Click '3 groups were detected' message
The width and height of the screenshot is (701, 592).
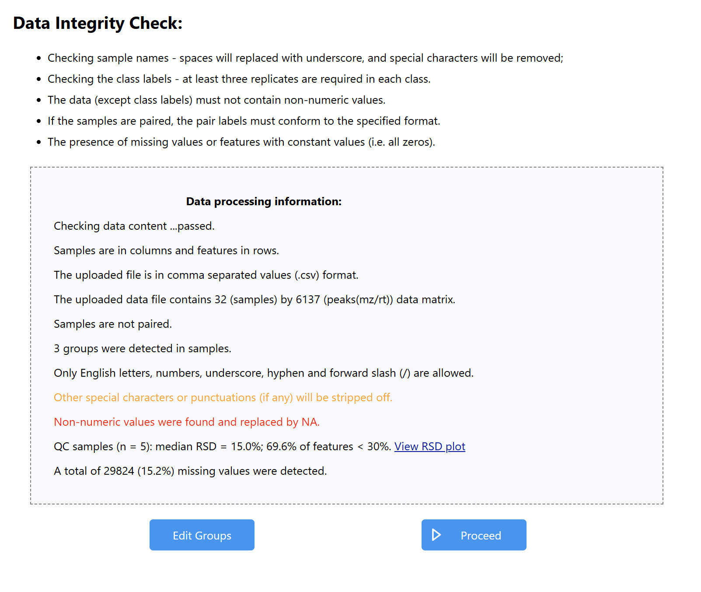pos(143,348)
